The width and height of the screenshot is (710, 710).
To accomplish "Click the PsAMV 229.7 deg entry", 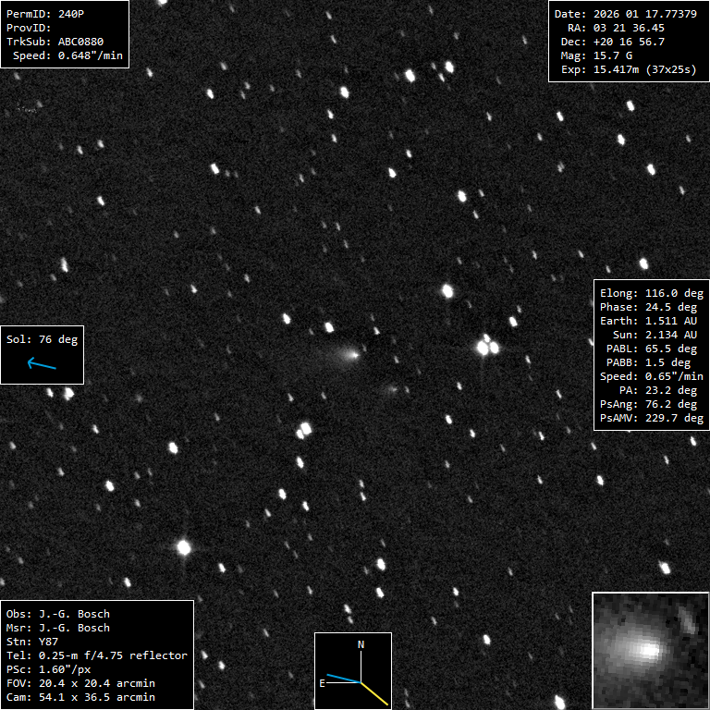I will pos(651,418).
